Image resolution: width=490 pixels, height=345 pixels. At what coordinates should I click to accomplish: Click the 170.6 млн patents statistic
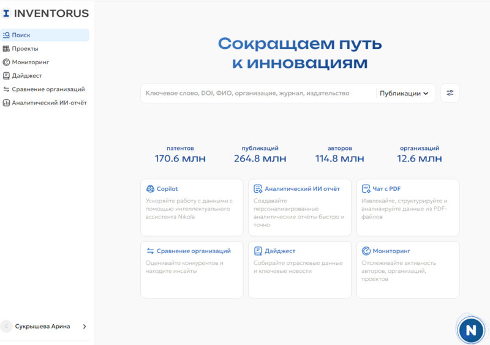click(x=180, y=159)
